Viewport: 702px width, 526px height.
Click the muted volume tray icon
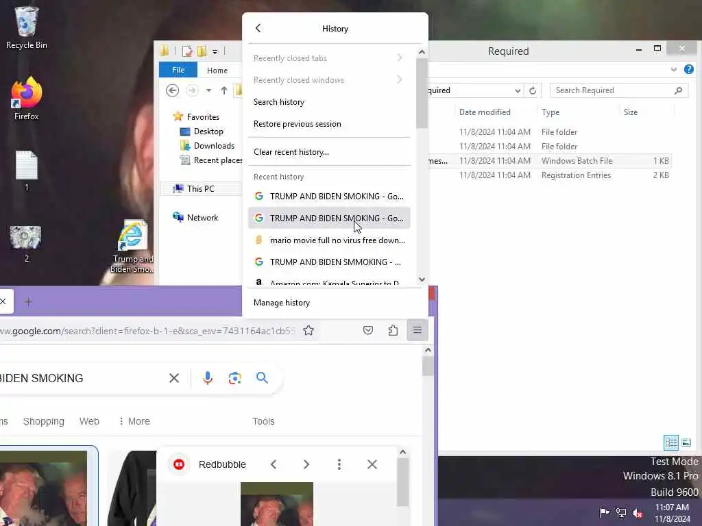[x=638, y=512]
